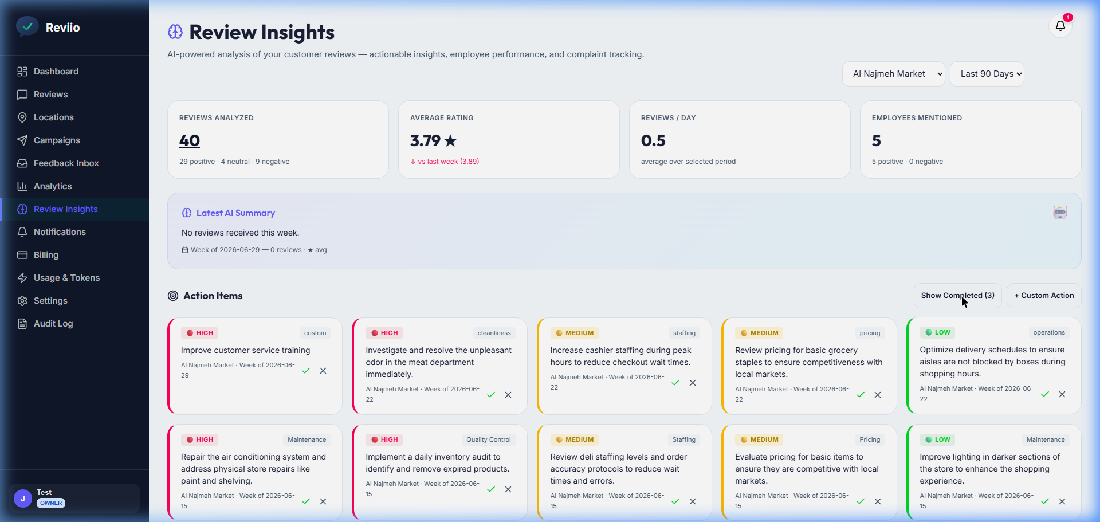
Task: Dismiss the daily inventory audit action
Action: click(x=508, y=489)
